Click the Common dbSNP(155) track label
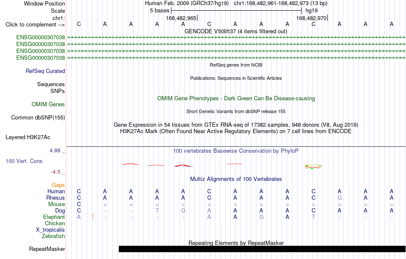This screenshot has width=406, height=259. click(38, 118)
